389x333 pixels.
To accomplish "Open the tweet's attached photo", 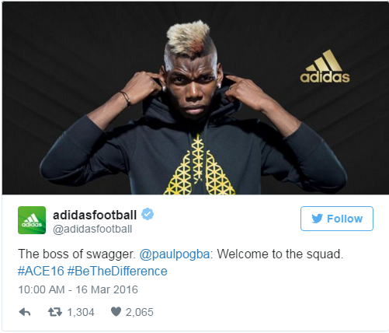I will click(196, 98).
